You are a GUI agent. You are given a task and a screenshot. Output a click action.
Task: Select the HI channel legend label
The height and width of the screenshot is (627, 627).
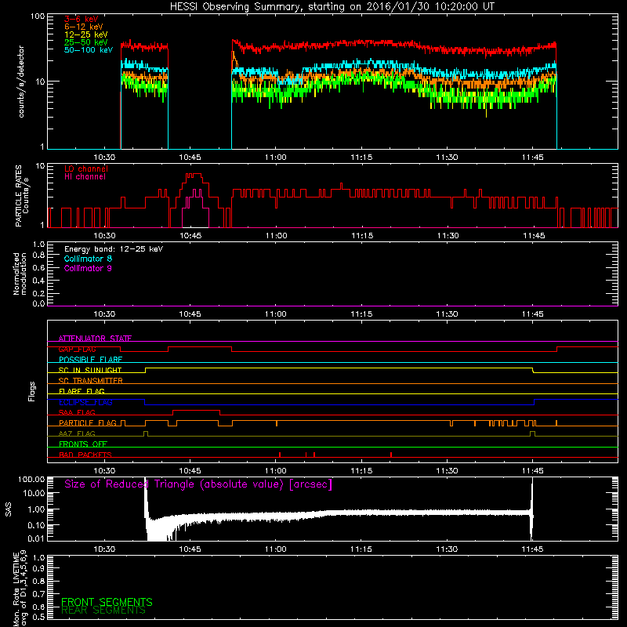[85, 177]
